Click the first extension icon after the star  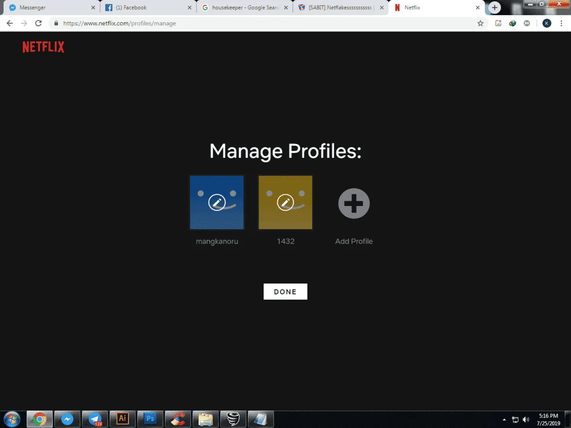498,23
